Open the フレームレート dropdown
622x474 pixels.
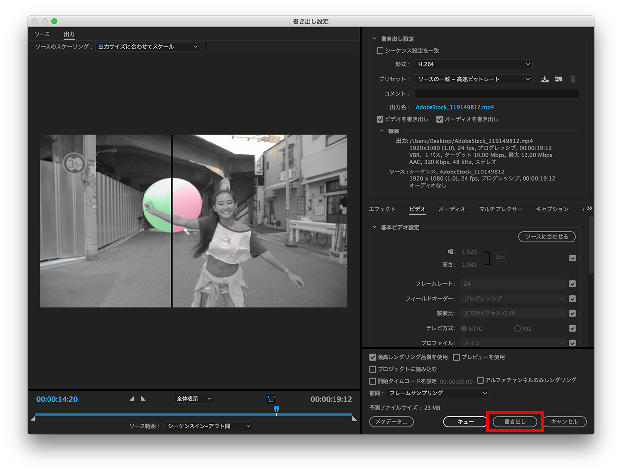[x=513, y=284]
